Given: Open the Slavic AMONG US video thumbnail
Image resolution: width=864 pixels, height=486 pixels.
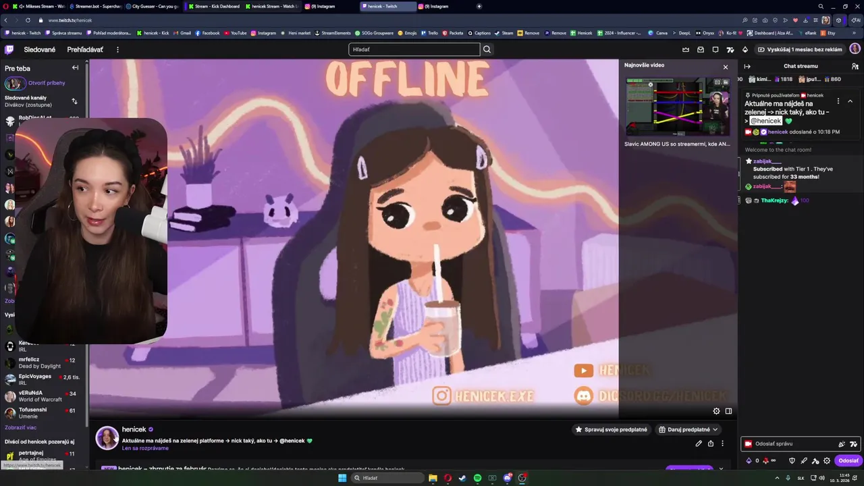Looking at the screenshot, I should point(678,107).
